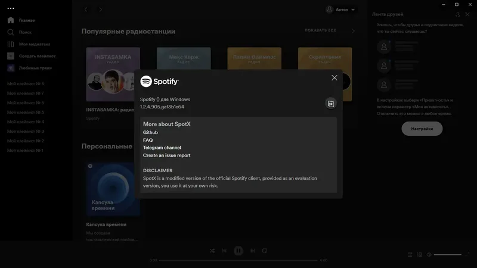Open the Макс Корж radio card

click(184, 58)
